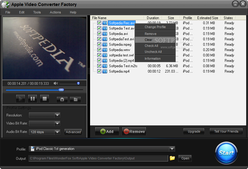Open the Actions menu
The width and height of the screenshot is (248, 169).
(x=55, y=12)
